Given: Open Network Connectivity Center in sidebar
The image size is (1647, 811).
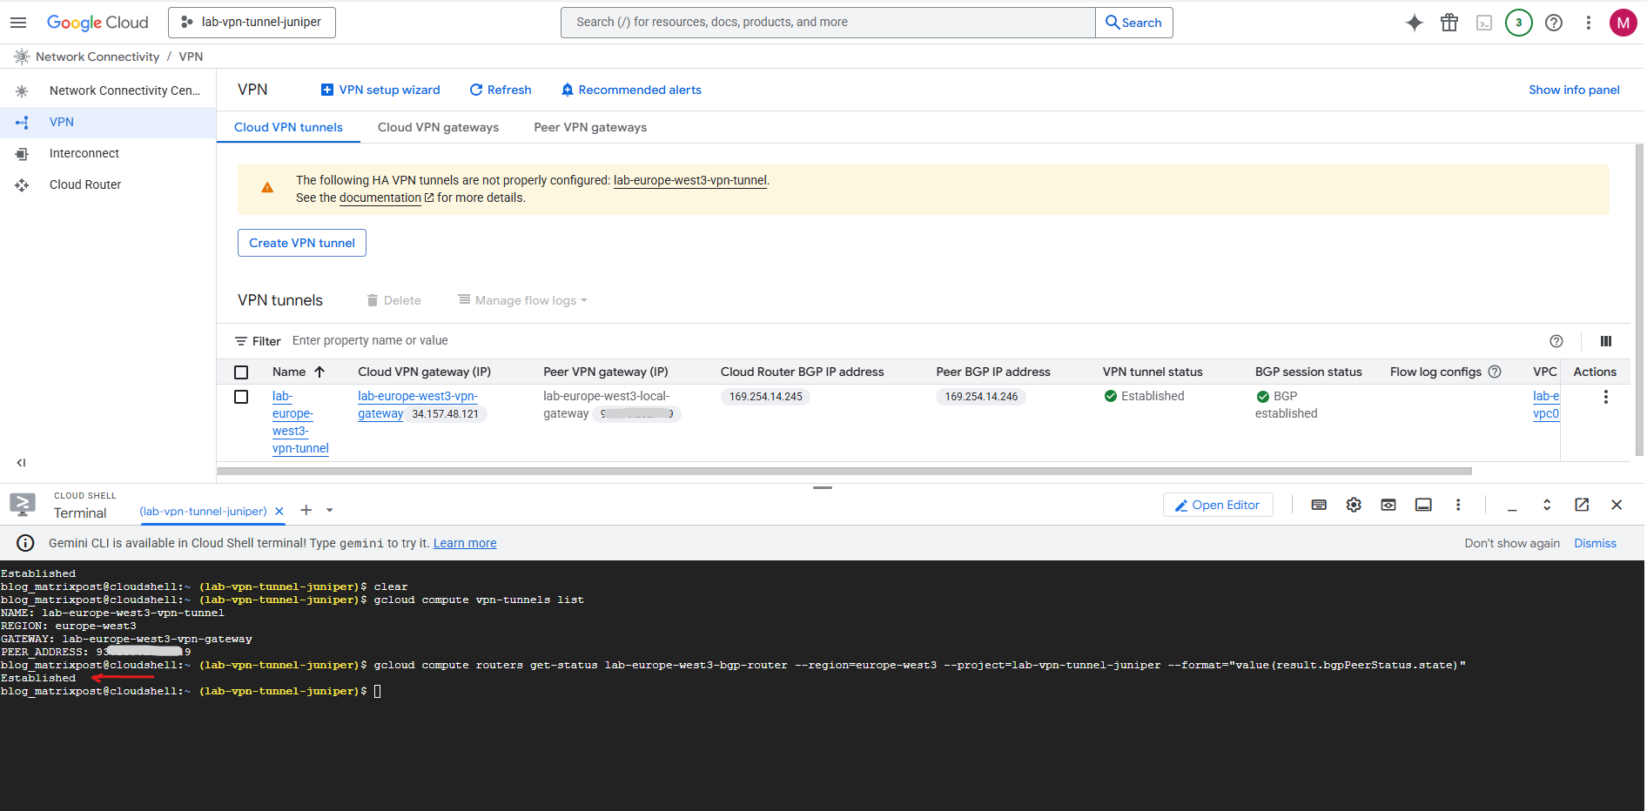Looking at the screenshot, I should 108,90.
